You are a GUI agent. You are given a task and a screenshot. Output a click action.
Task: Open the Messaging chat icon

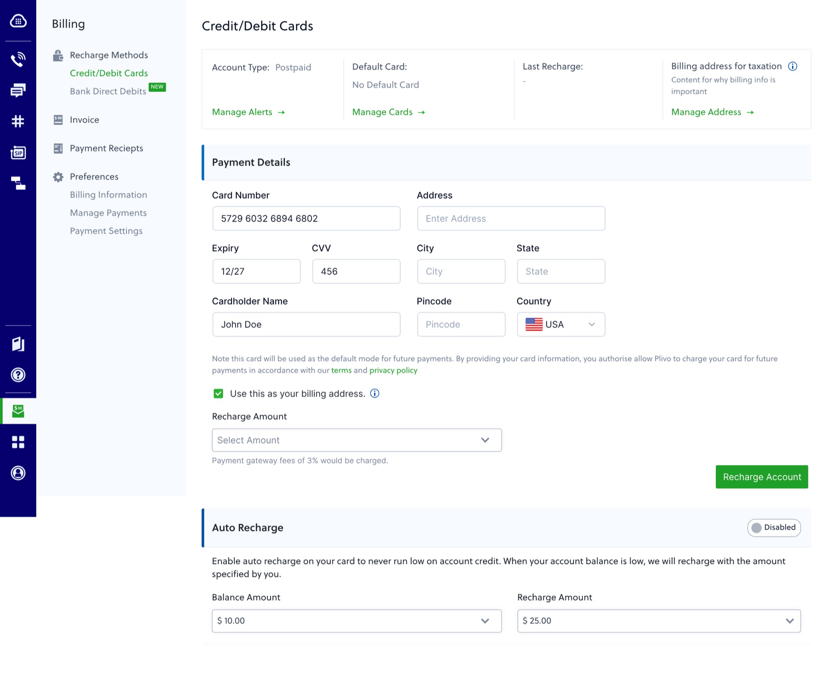click(x=18, y=91)
